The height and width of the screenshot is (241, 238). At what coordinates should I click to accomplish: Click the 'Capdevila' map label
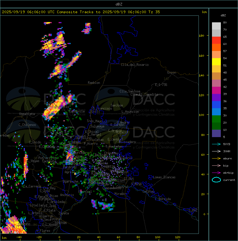click(77, 111)
